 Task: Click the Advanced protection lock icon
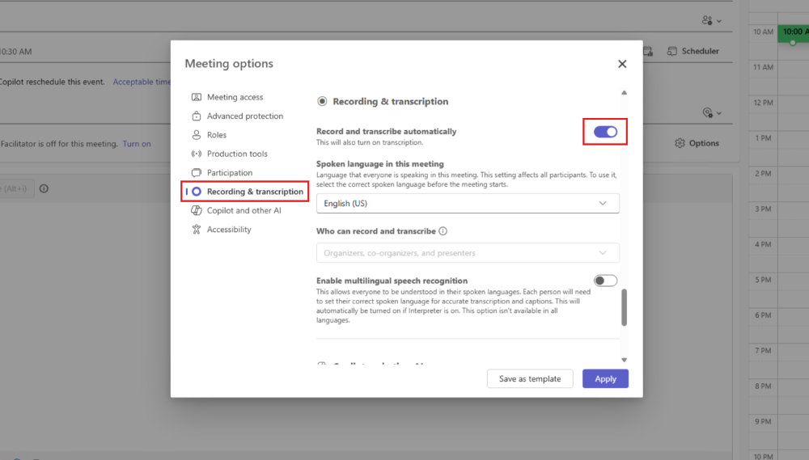coord(197,116)
